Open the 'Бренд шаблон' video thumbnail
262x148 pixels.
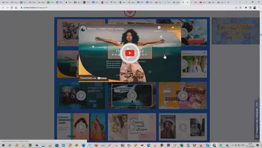coord(132,127)
